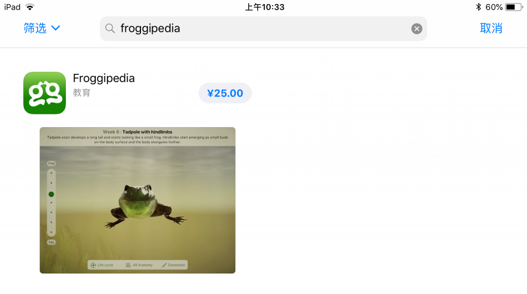Expand the 筛选 filter dropdown
This screenshot has width=527, height=294.
(x=42, y=28)
